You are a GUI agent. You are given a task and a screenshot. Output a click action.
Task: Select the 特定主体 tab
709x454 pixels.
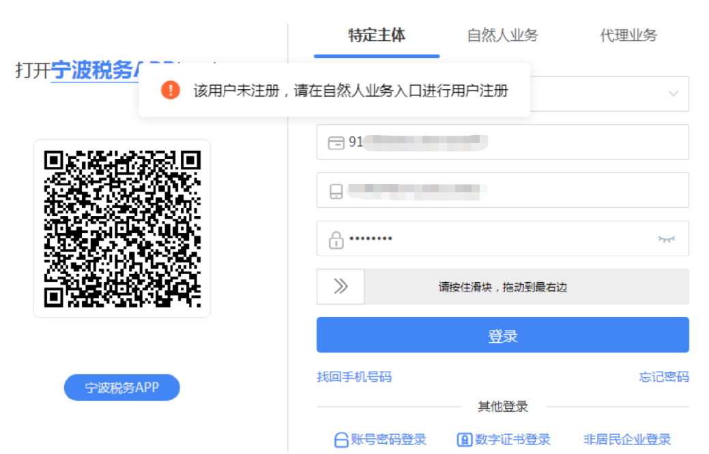[x=377, y=35]
